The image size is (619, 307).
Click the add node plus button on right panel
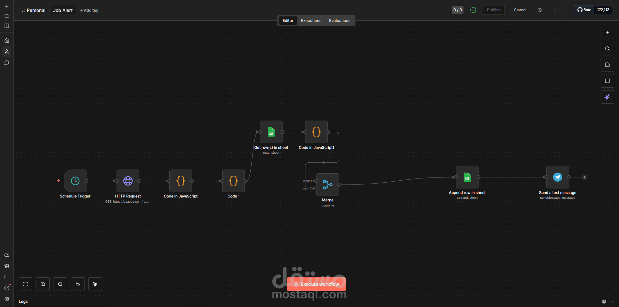pos(607,33)
